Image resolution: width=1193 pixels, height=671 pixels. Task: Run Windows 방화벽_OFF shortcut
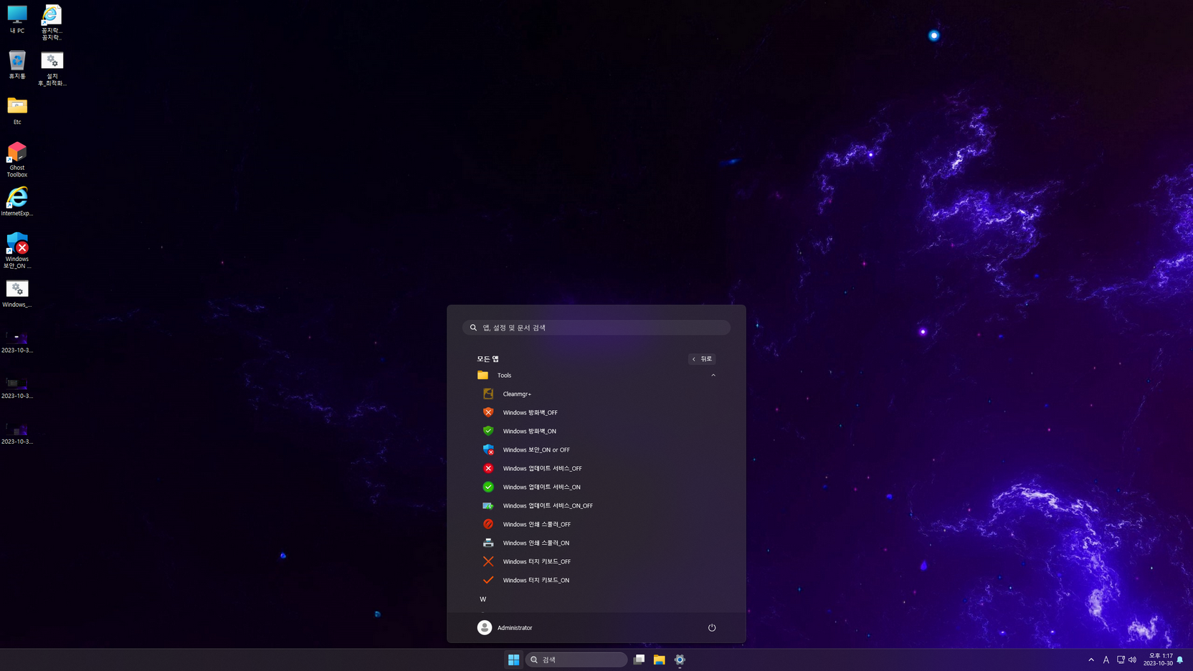click(596, 412)
